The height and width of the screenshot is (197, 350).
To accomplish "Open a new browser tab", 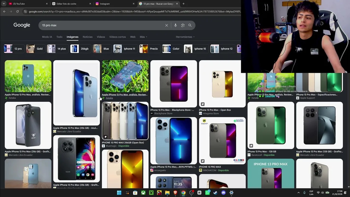I will (x=183, y=4).
